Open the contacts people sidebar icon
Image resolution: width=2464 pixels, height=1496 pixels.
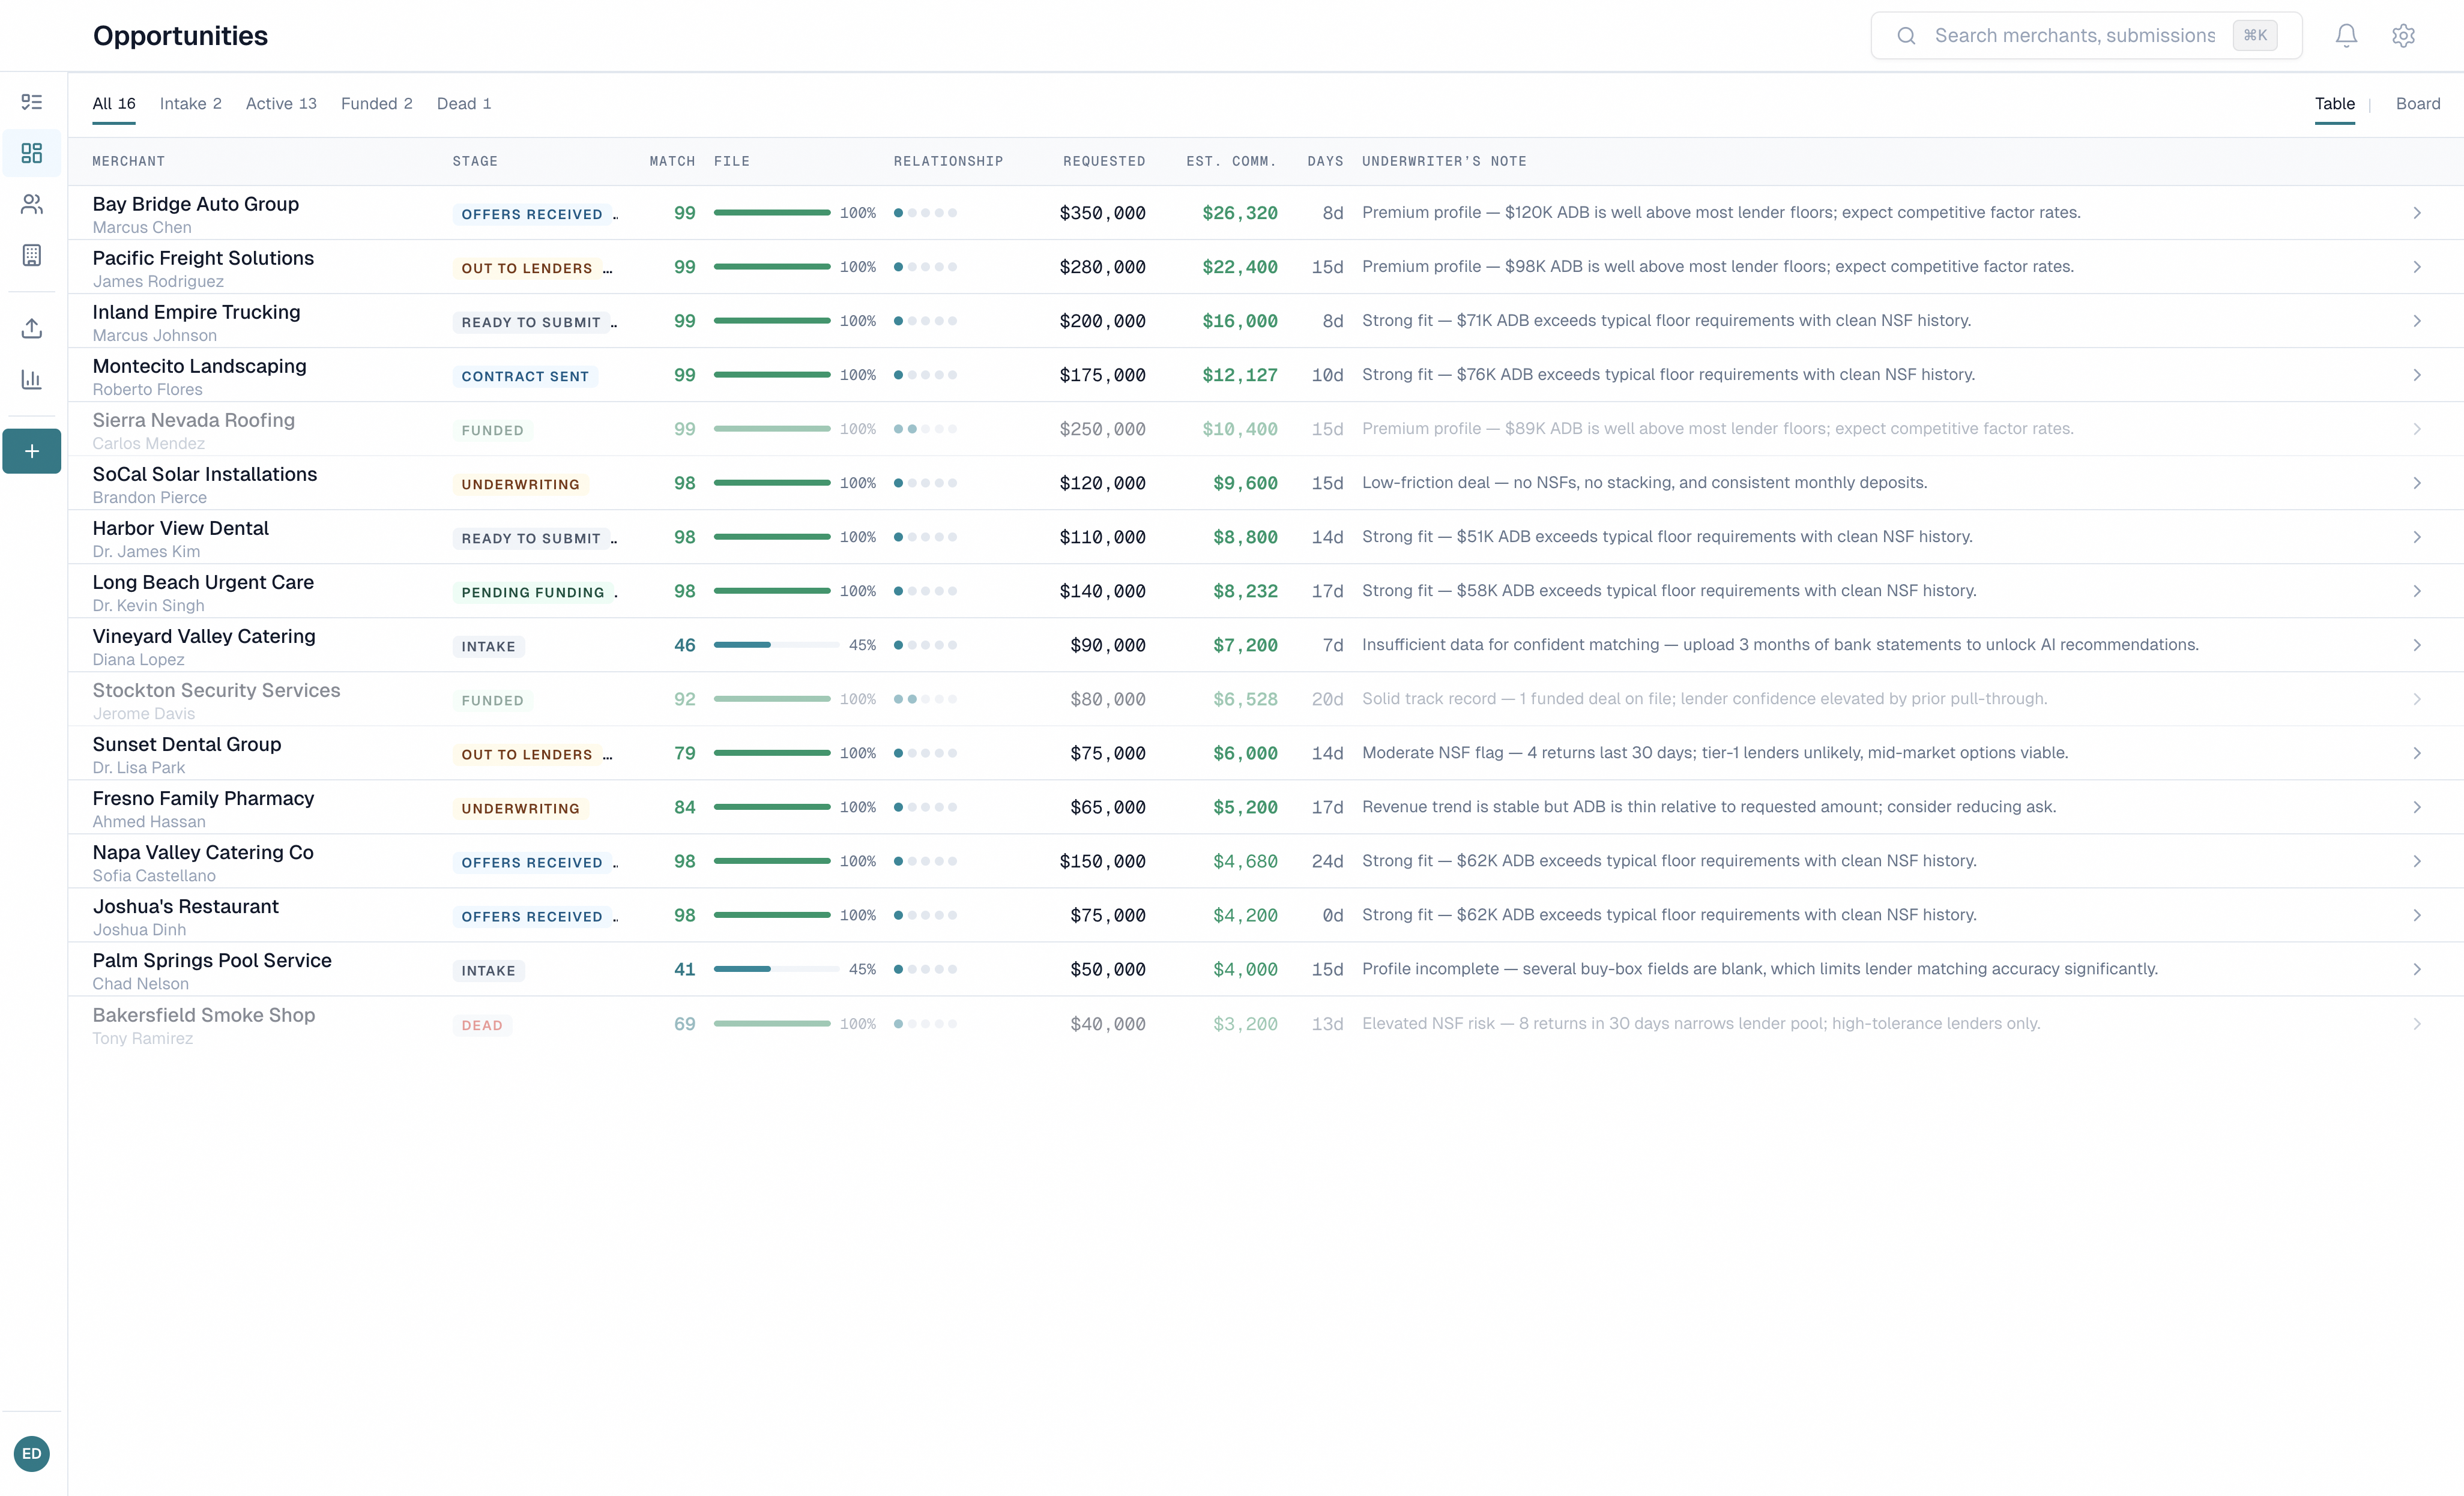coord(32,204)
